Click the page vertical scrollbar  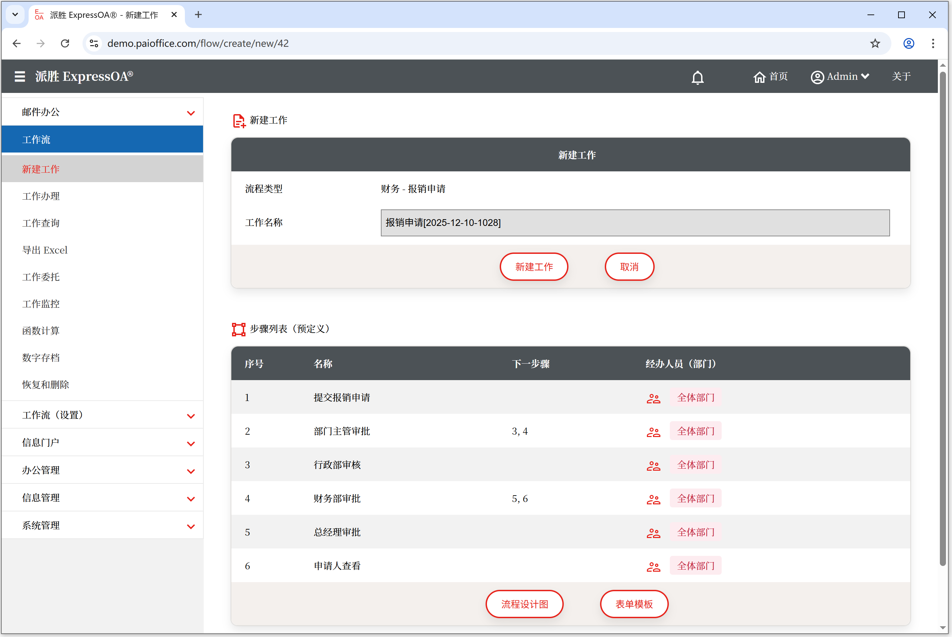943,317
